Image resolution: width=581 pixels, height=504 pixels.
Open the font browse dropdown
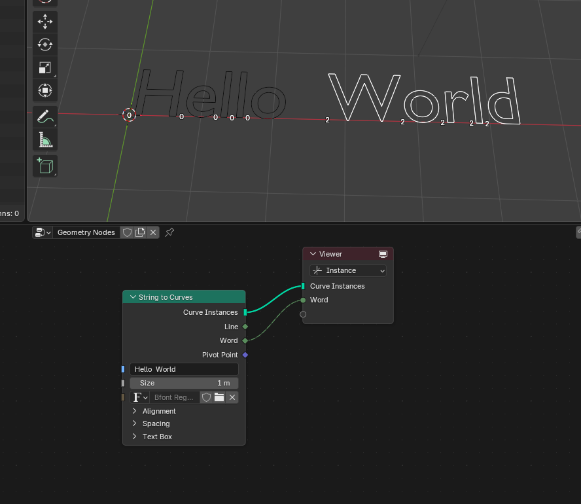pyautogui.click(x=140, y=397)
